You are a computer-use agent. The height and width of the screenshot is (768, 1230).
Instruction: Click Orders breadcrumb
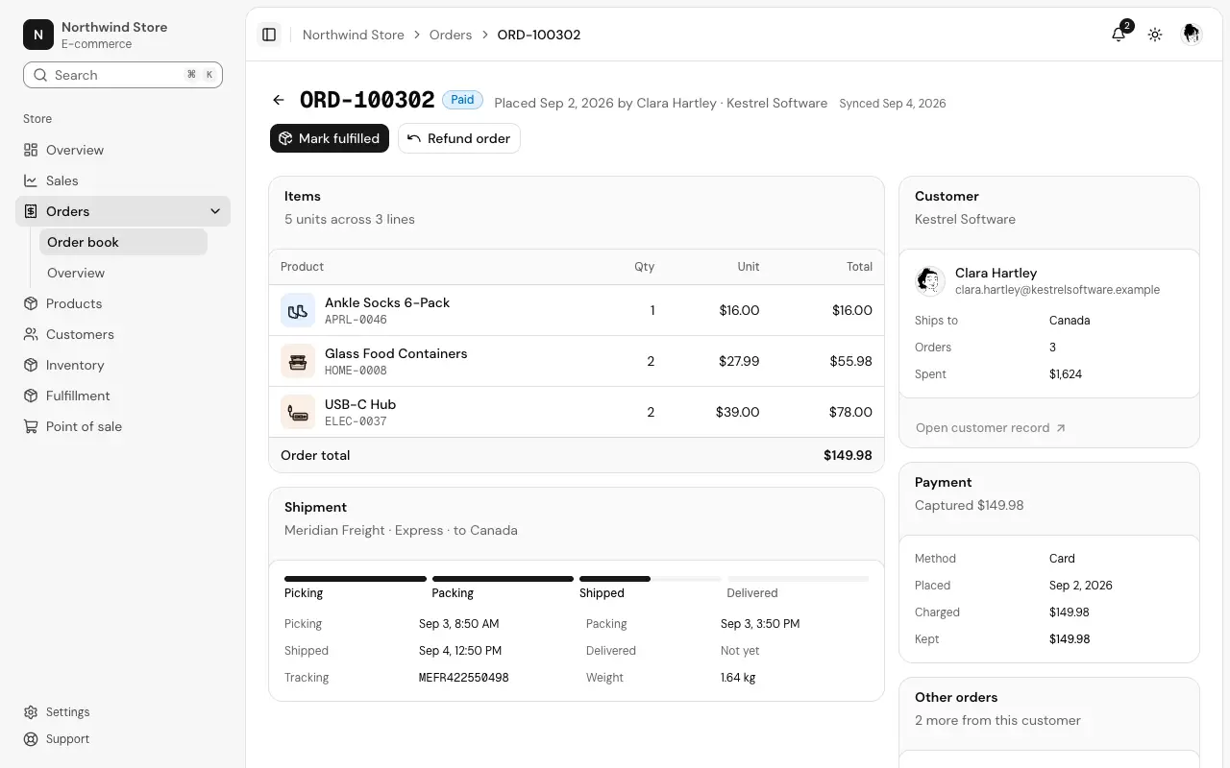coord(451,35)
